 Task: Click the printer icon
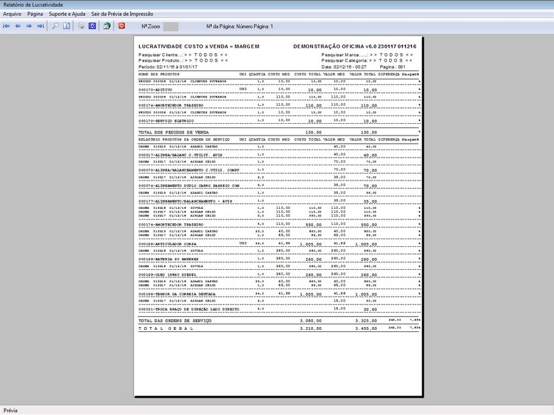[x=81, y=26]
